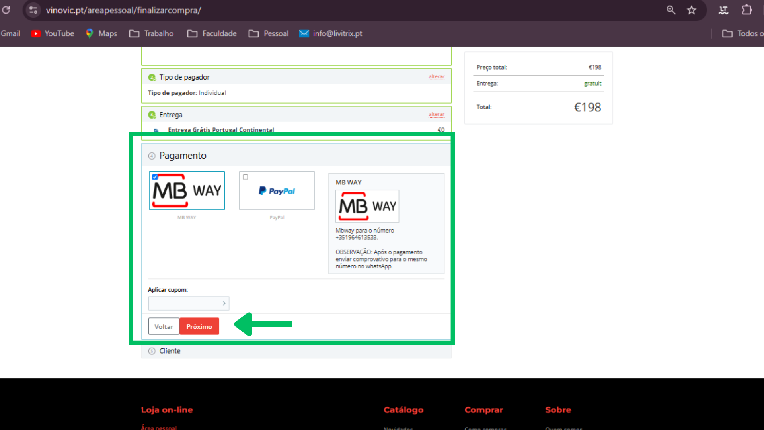The image size is (764, 430).
Task: Open the site information icon in address bar
Action: pos(33,10)
